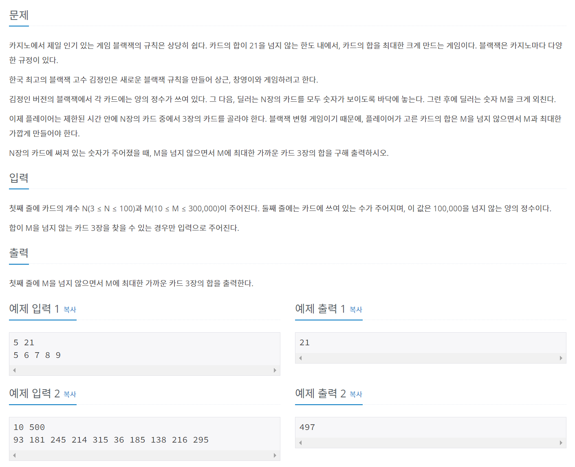Click right scroll arrow in 예제 출력 1 box
Screen dimensions: 575x467
(561, 358)
